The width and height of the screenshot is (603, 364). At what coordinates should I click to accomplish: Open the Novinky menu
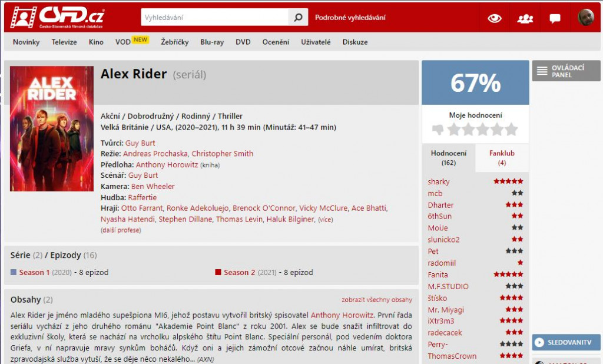click(26, 42)
